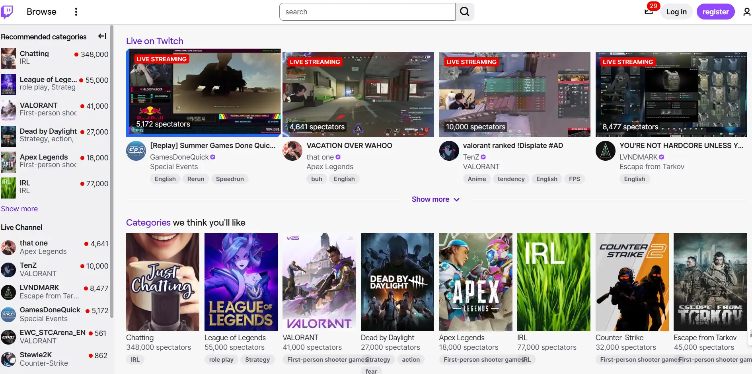Open GamesDoneQuick channel avatar in stream list
The image size is (752, 374).
(136, 151)
